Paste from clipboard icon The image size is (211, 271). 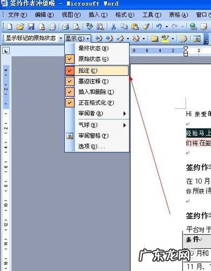tap(135, 27)
